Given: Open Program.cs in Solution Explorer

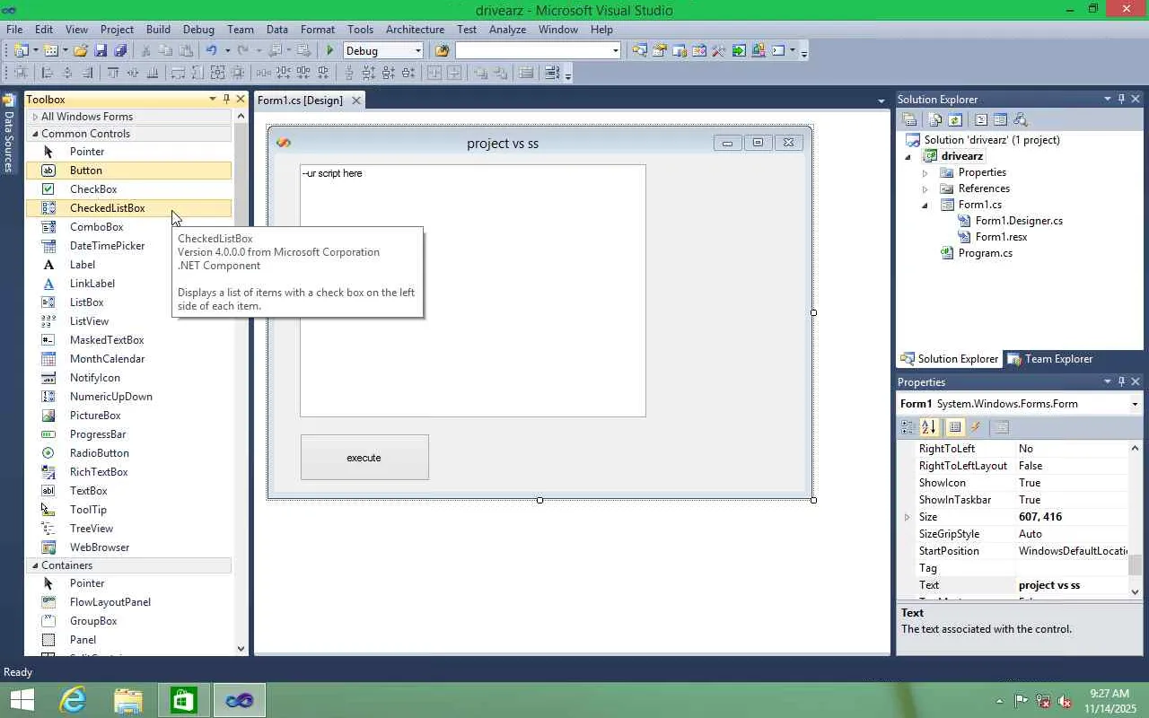Looking at the screenshot, I should coord(985,253).
